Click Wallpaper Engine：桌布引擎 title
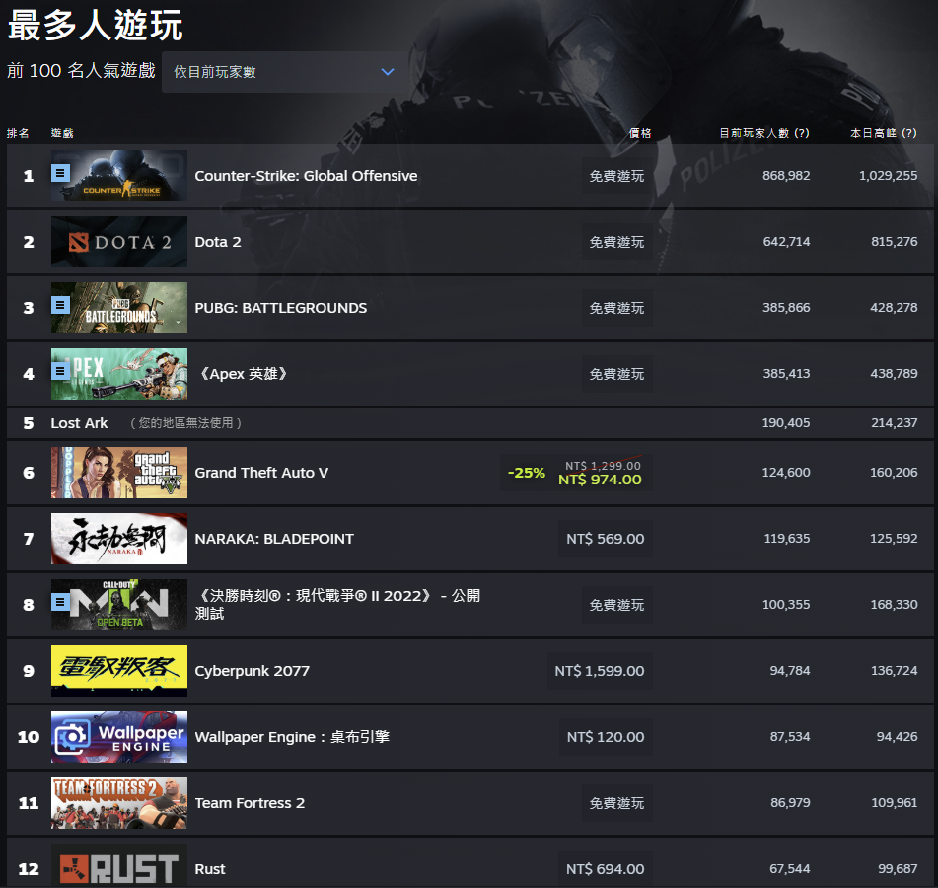 click(292, 737)
